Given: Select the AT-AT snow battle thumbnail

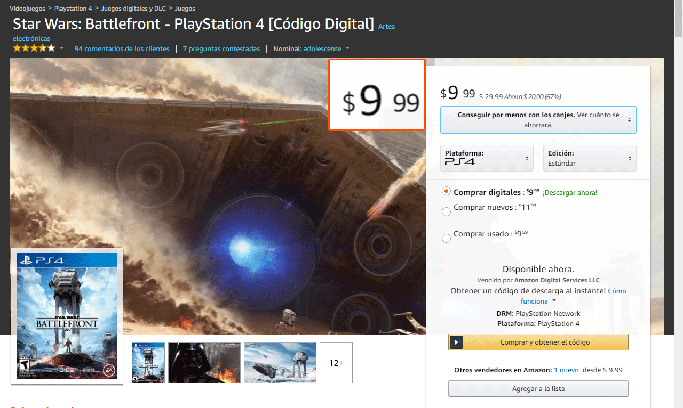Looking at the screenshot, I should click(x=280, y=363).
